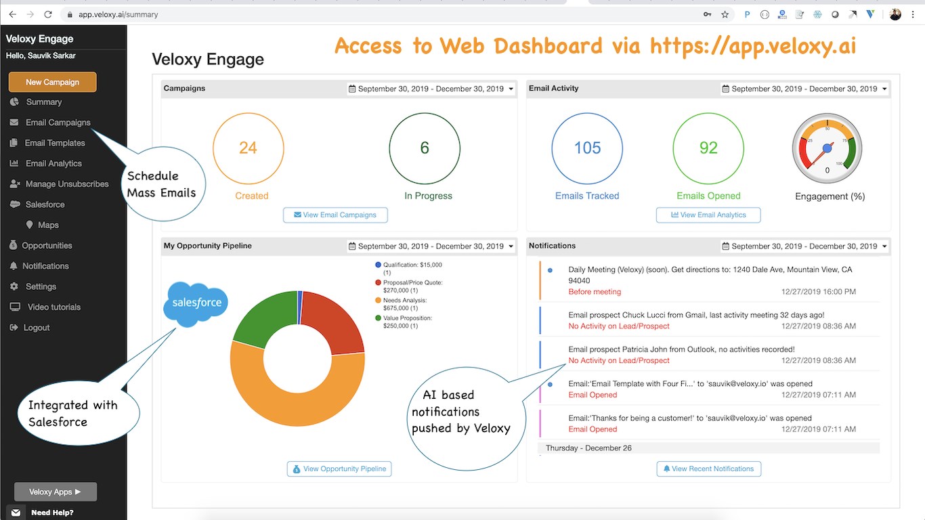Click the 105 Emails Tracked circle

[587, 148]
